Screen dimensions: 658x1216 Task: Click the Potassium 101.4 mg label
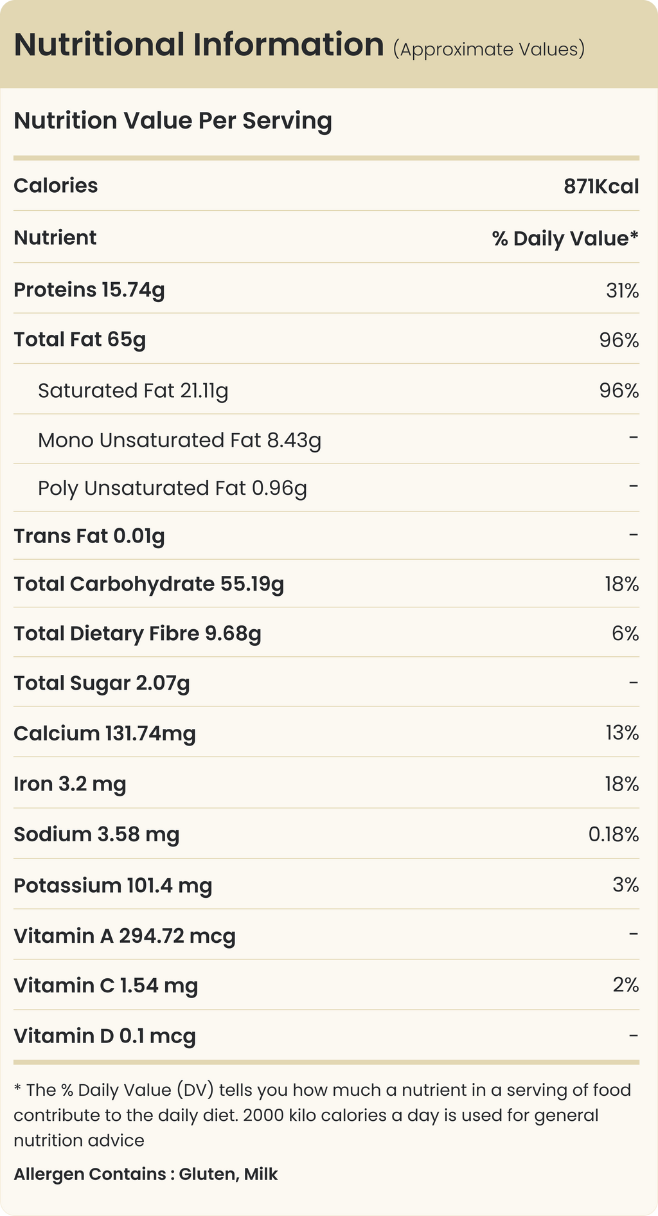pos(113,886)
